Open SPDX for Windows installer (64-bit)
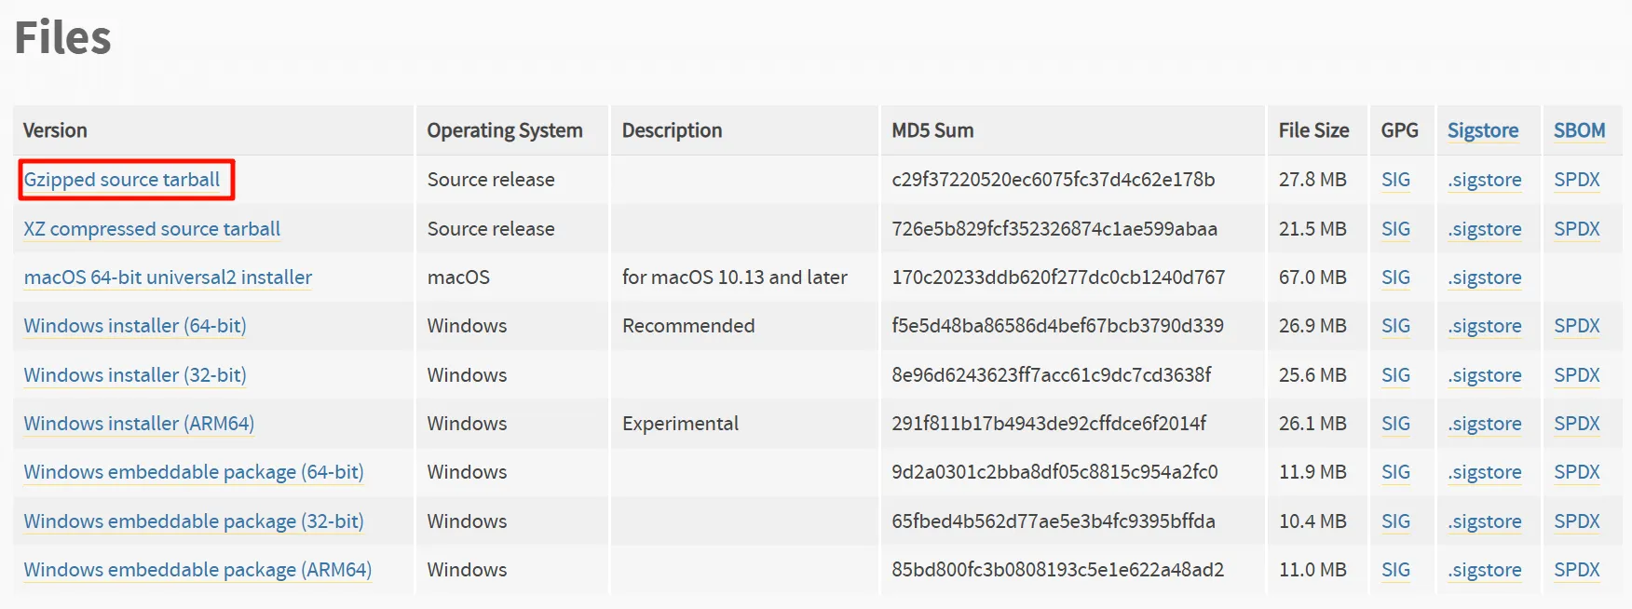This screenshot has width=1632, height=609. [x=1576, y=326]
